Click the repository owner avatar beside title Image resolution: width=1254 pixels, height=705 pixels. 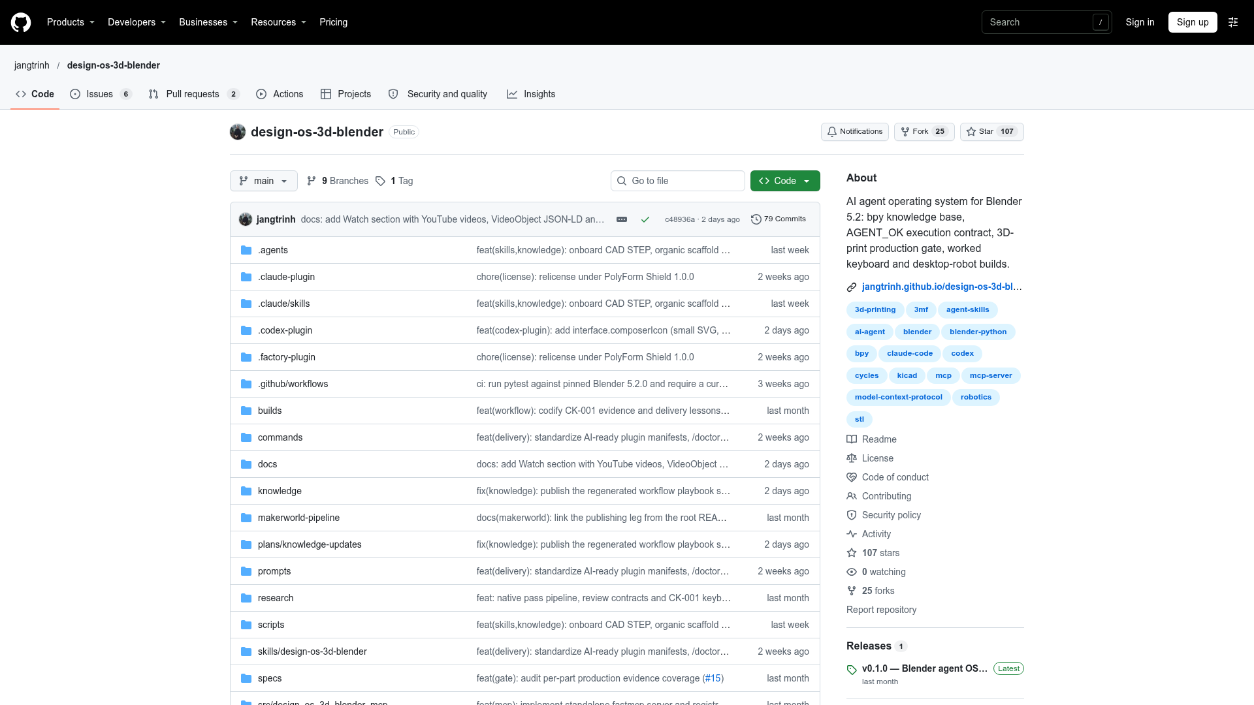pyautogui.click(x=238, y=132)
